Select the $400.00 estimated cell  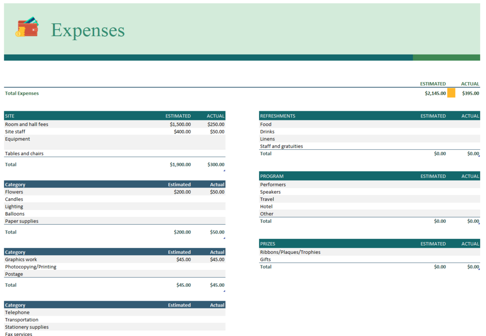coord(182,131)
